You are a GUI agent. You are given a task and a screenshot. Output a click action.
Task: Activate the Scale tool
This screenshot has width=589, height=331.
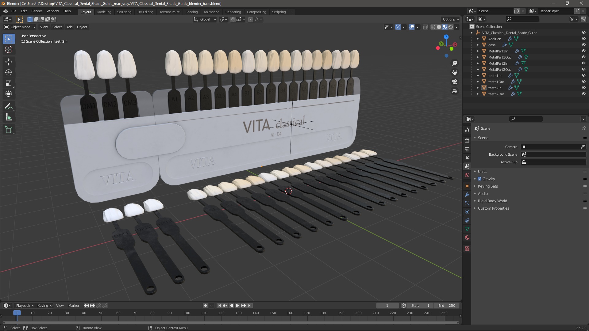[x=9, y=83]
